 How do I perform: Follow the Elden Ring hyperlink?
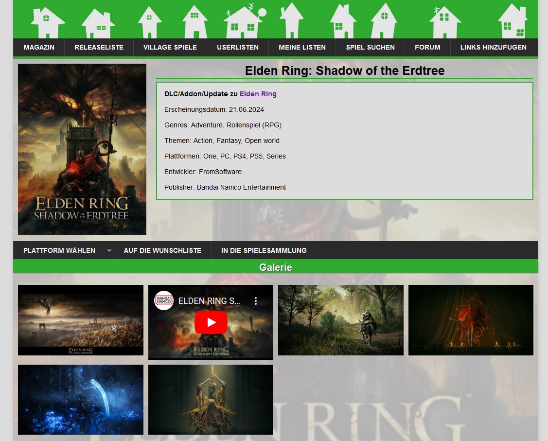tap(258, 94)
